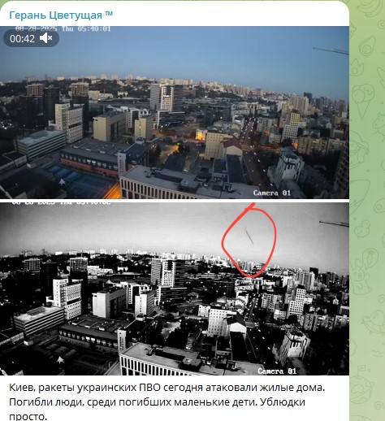
Task: Click the dark streak inside the red circle
Action: [x=249, y=236]
